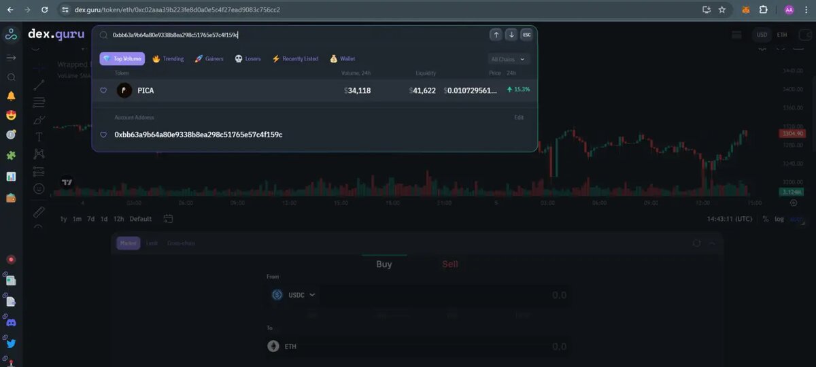Set chart range to 1d
Image resolution: width=816 pixels, height=367 pixels.
[104, 219]
